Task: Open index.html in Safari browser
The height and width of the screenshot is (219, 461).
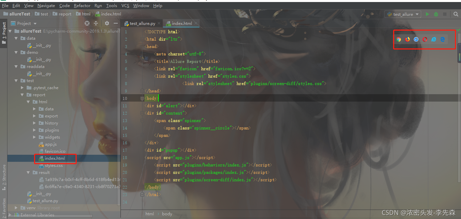Action: [x=416, y=39]
